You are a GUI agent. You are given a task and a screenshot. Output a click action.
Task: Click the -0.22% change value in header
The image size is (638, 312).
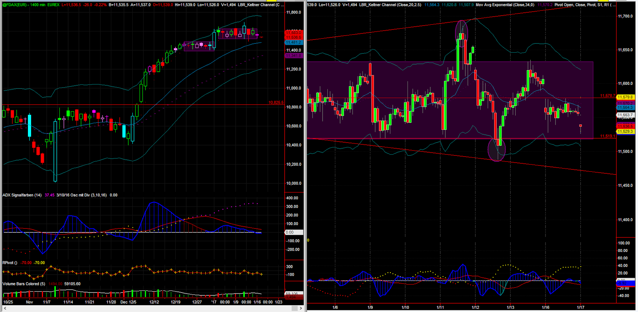pyautogui.click(x=100, y=5)
